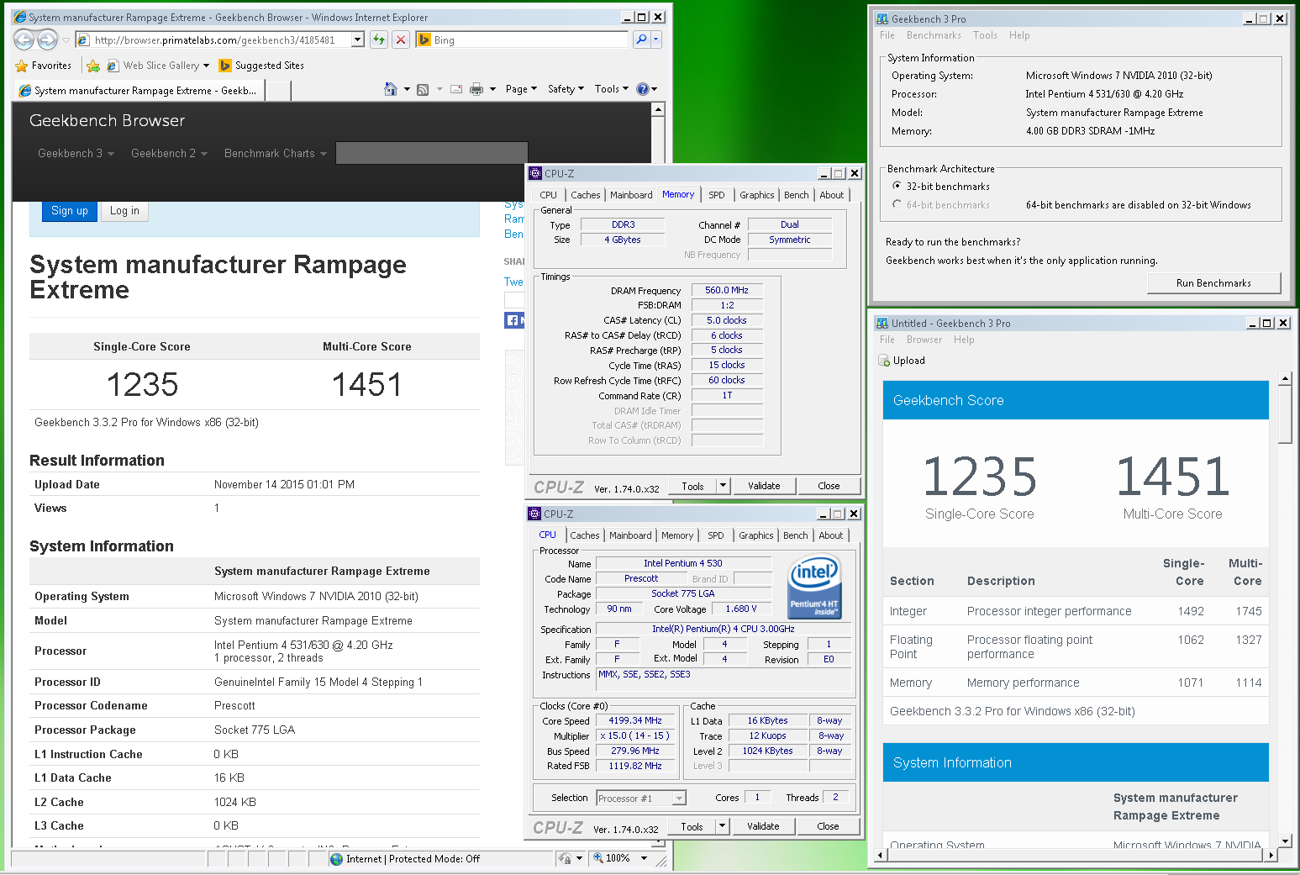Image resolution: width=1300 pixels, height=875 pixels.
Task: Click Validate in CPU-Z Memory window
Action: pos(764,486)
